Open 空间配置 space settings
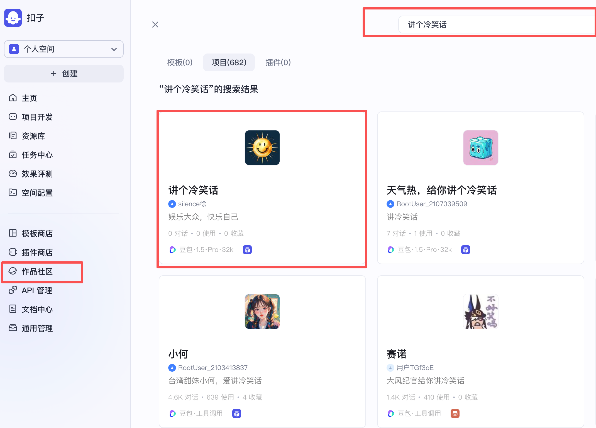 click(37, 193)
